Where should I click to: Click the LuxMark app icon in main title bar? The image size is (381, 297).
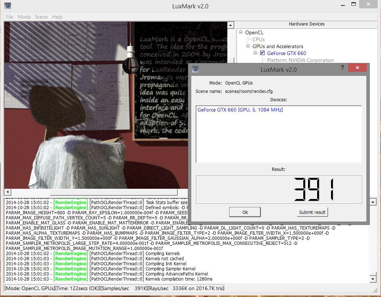tap(8, 6)
